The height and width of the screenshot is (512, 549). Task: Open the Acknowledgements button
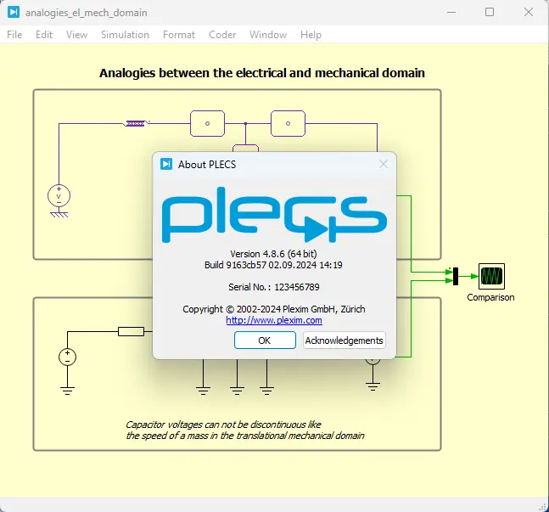coord(344,340)
